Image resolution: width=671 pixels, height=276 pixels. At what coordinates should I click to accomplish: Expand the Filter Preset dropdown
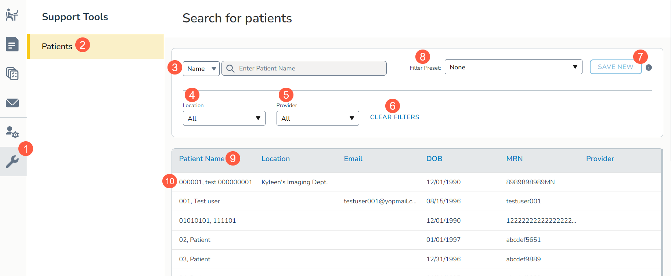tap(513, 67)
